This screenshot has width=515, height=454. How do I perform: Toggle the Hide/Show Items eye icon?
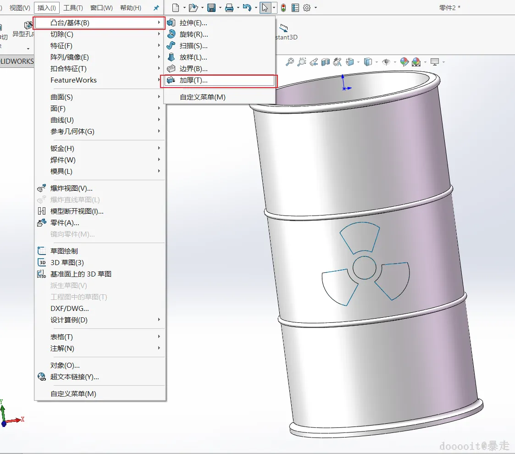click(386, 62)
